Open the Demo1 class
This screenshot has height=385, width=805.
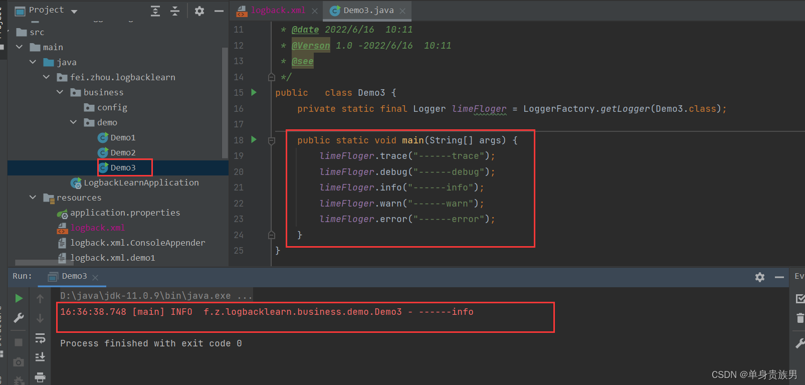123,137
